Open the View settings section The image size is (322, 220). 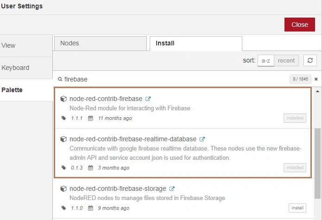pos(26,45)
